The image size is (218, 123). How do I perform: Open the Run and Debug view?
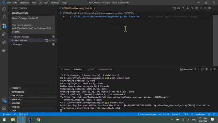pos(4,34)
